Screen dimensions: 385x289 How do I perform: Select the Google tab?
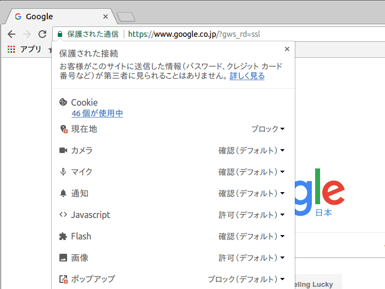pyautogui.click(x=60, y=17)
